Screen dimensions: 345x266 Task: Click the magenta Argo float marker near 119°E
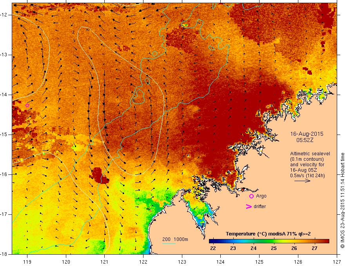tap(27, 105)
